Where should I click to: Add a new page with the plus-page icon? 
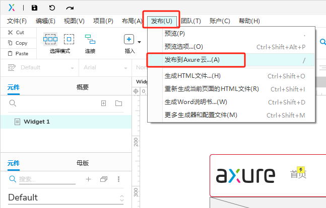point(103,103)
